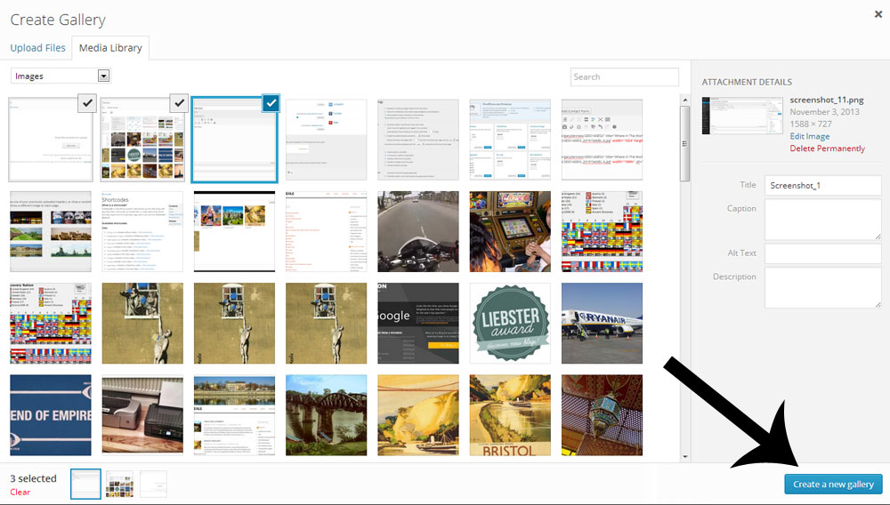The image size is (890, 505).
Task: Open the Images filter dropdown
Action: coord(60,76)
